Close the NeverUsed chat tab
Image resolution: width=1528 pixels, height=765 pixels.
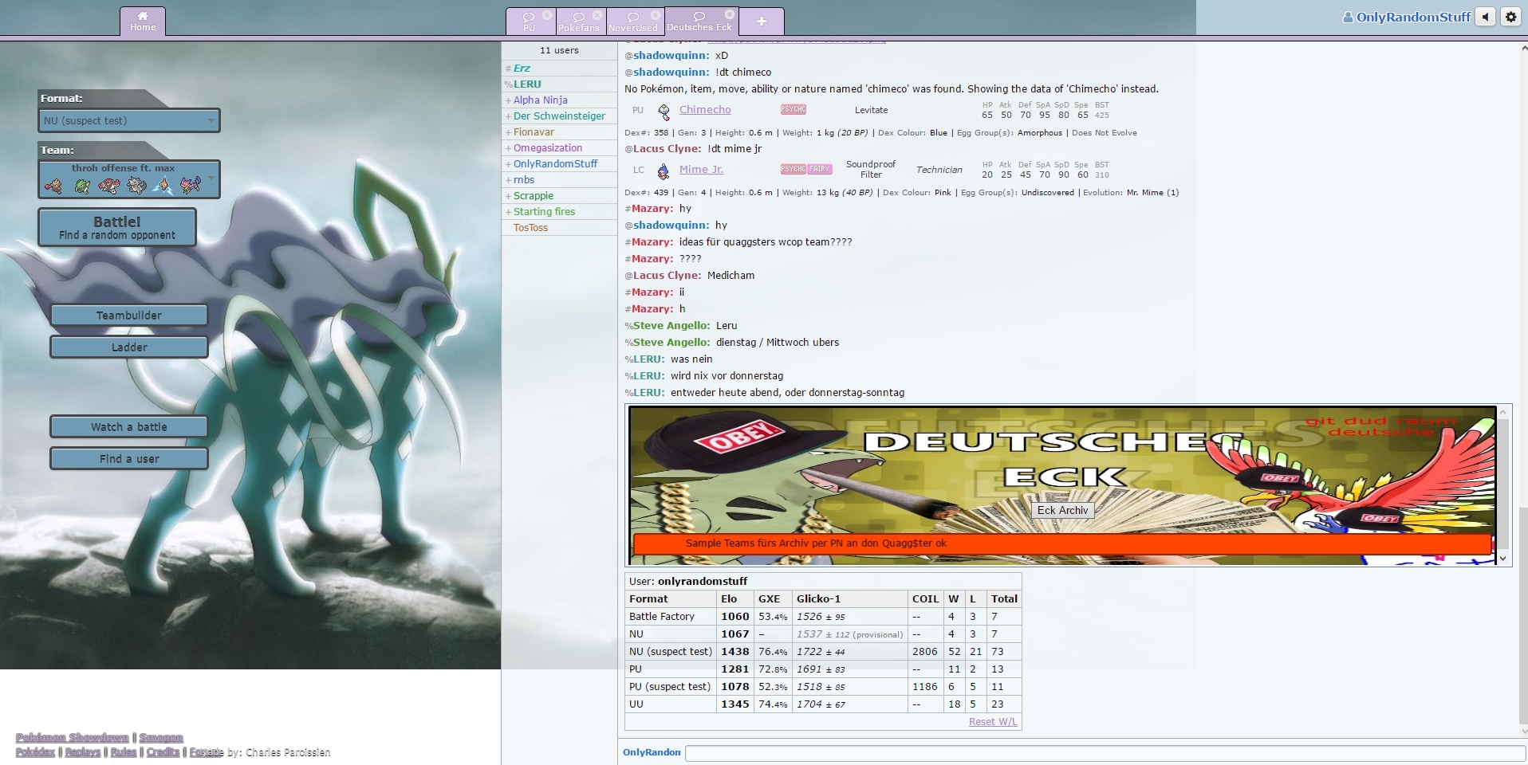(656, 15)
